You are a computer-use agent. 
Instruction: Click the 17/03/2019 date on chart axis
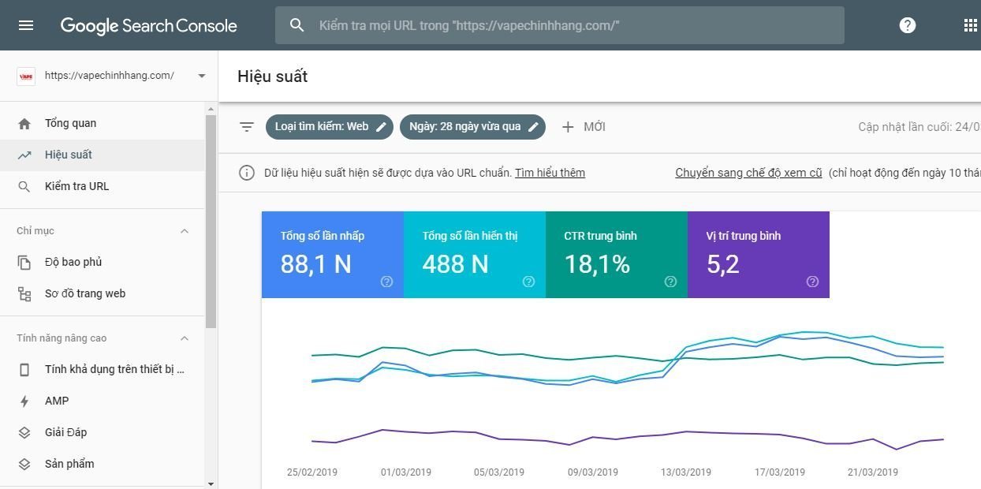[x=780, y=472]
